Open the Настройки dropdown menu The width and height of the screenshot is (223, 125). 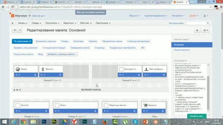(x=178, y=16)
